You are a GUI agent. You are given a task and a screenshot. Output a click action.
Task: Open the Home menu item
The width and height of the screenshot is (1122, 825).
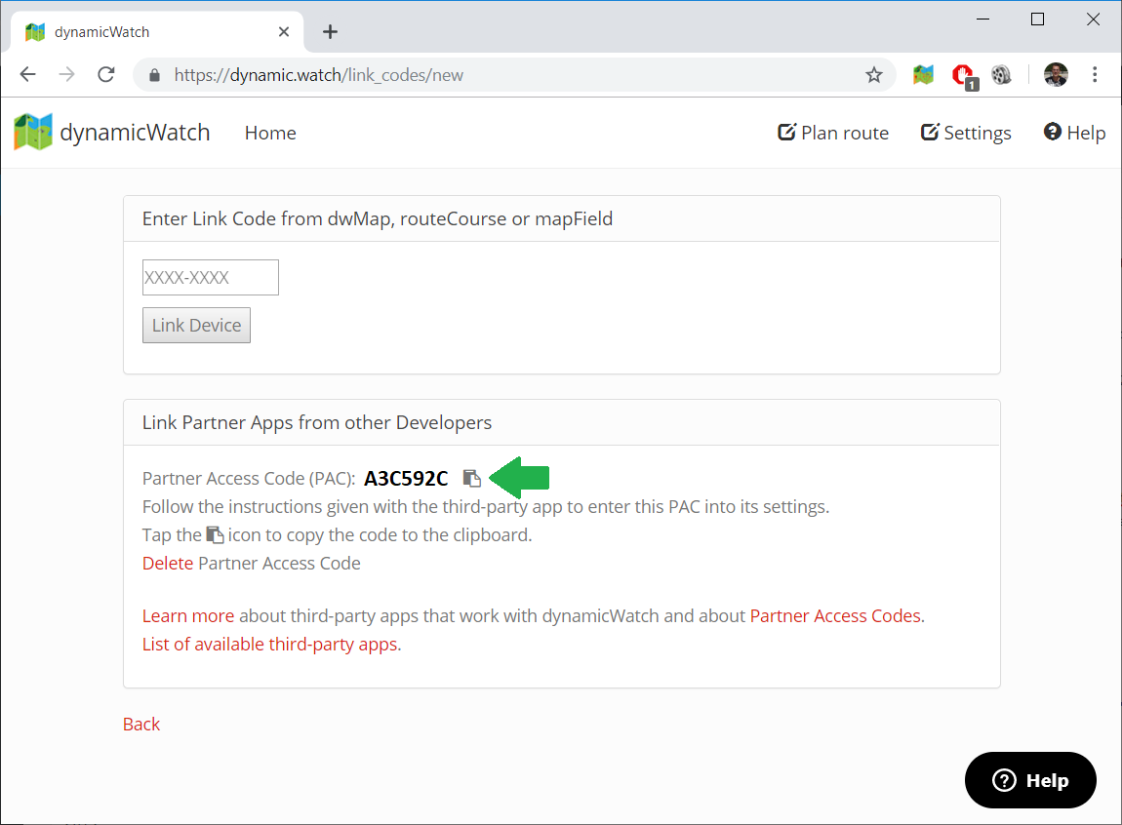270,133
